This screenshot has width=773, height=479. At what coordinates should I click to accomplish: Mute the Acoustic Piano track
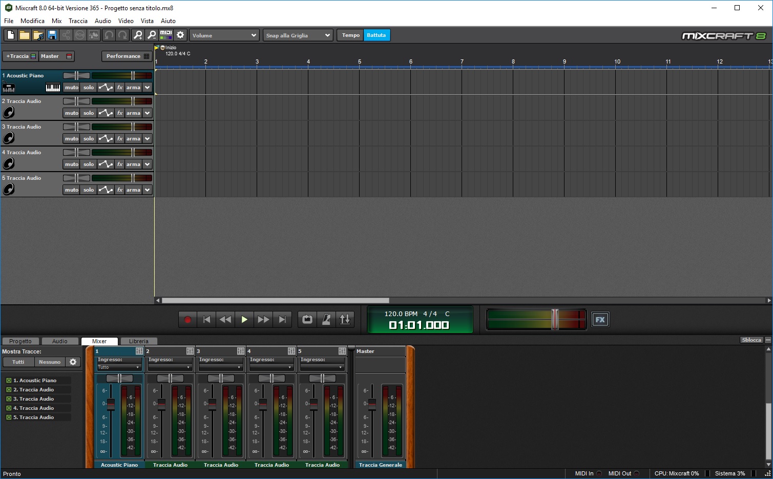click(72, 88)
